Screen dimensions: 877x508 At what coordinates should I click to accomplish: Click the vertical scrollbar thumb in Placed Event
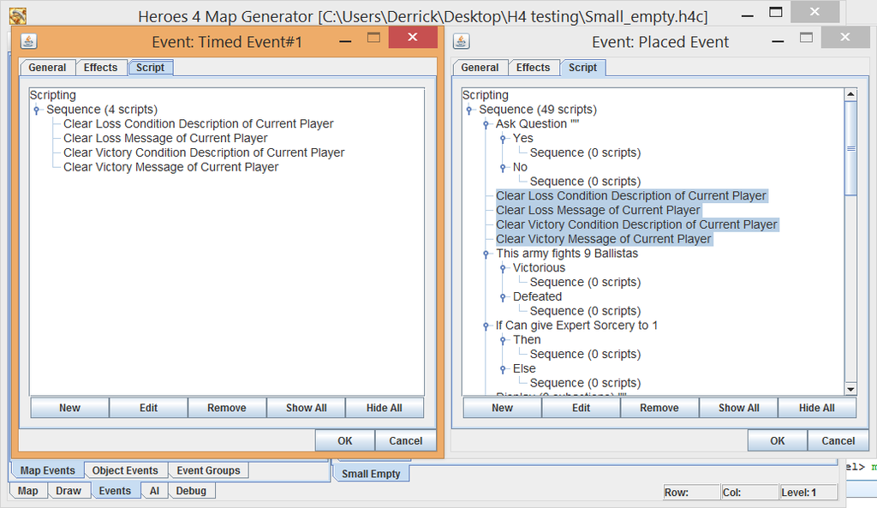(850, 148)
